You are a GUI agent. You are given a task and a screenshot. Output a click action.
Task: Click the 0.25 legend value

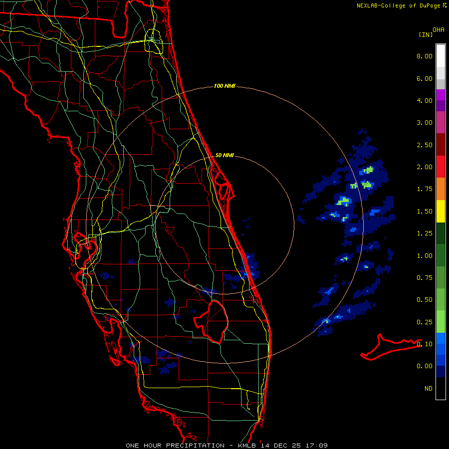click(425, 322)
